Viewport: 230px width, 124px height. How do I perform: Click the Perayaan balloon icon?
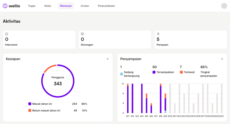coord(158,34)
